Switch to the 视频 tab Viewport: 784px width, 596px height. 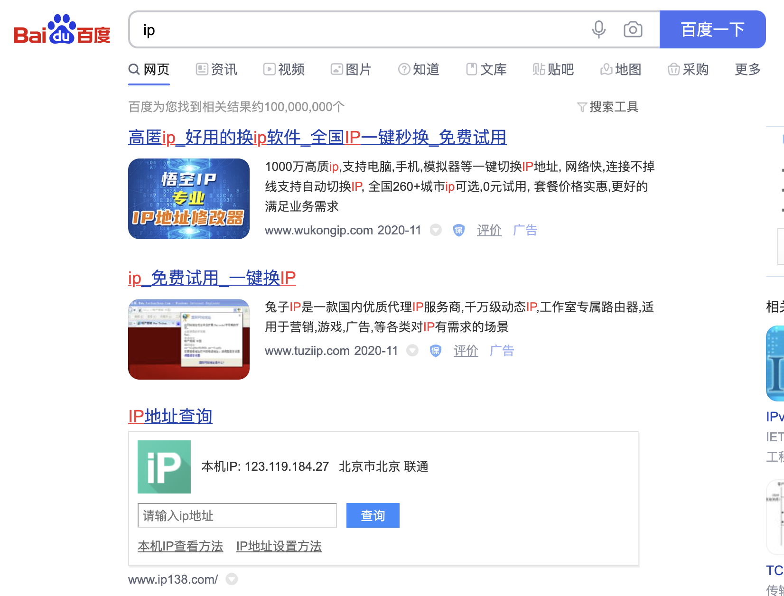click(284, 69)
